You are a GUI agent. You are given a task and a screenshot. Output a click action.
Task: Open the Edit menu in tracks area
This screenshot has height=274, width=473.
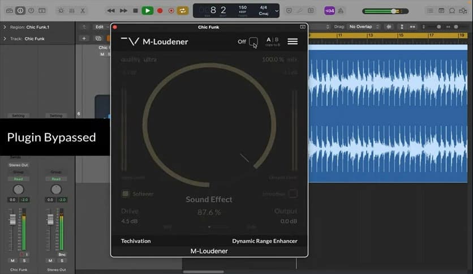coord(101,27)
